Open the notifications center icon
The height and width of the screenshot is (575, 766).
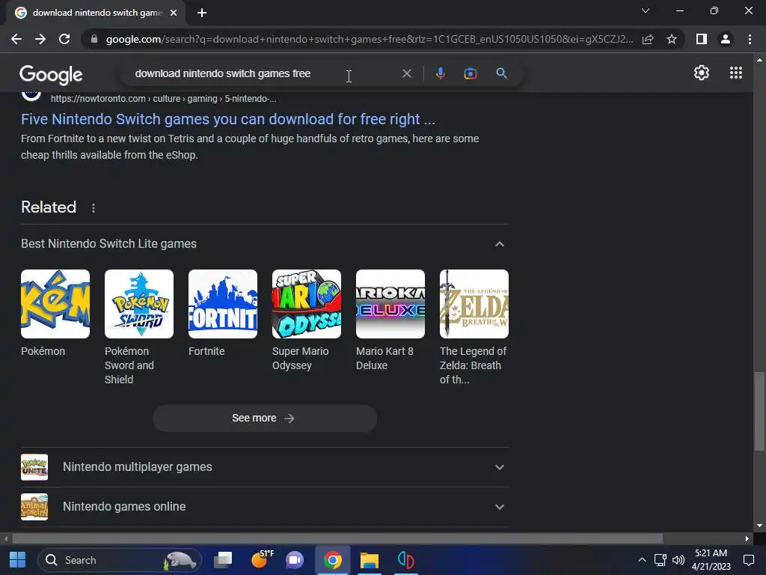748,560
